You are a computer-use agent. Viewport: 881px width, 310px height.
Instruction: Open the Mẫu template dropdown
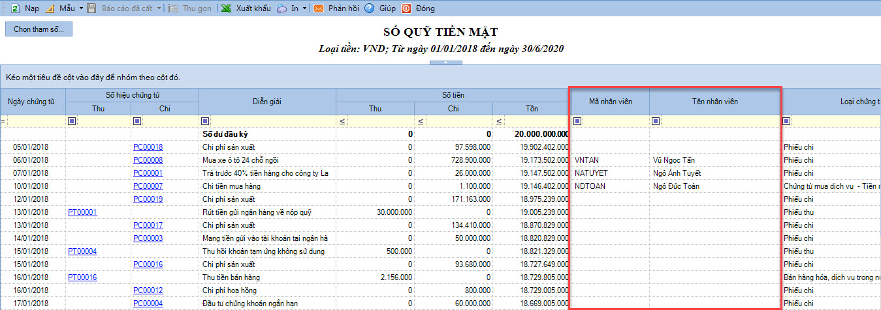pyautogui.click(x=80, y=9)
